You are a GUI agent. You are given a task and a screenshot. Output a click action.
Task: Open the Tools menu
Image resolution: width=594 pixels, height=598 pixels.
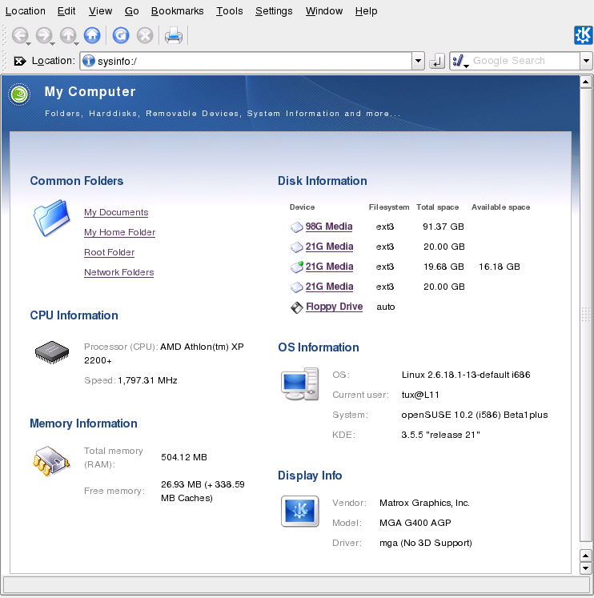(x=229, y=11)
